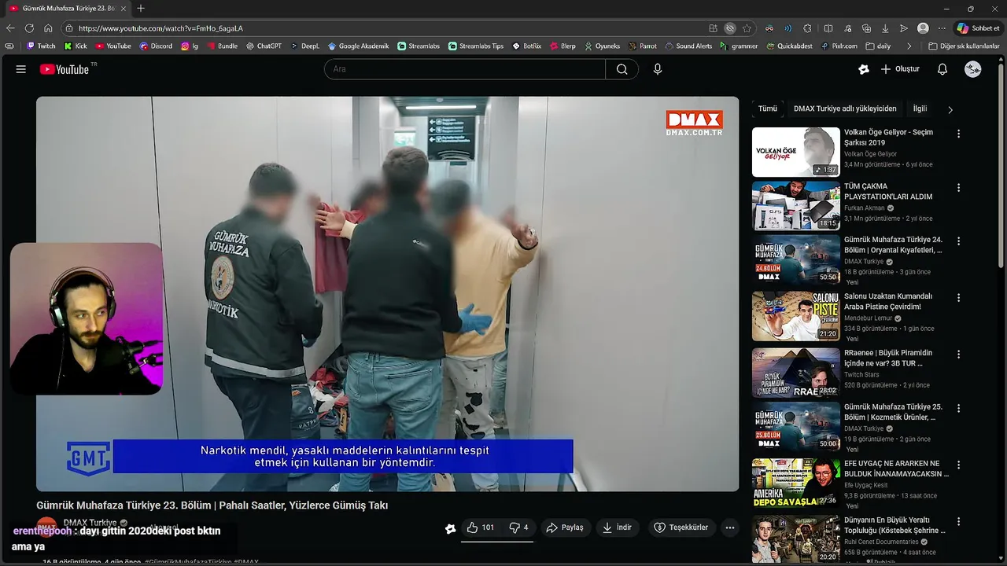Select the İlgili filter chip
Viewport: 1007px width, 566px height.
tap(920, 108)
